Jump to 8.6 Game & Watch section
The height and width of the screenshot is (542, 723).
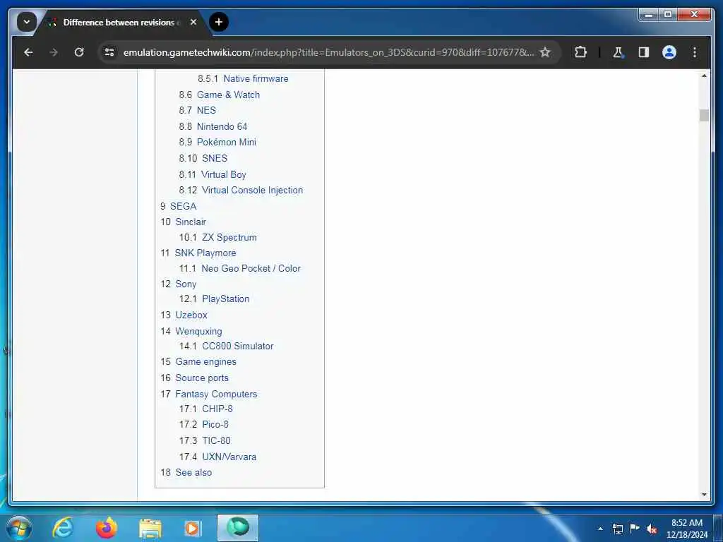pos(220,95)
